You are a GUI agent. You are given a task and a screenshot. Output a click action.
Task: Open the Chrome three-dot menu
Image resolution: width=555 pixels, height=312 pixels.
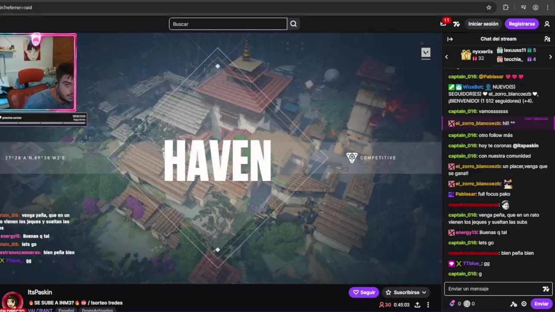[548, 7]
